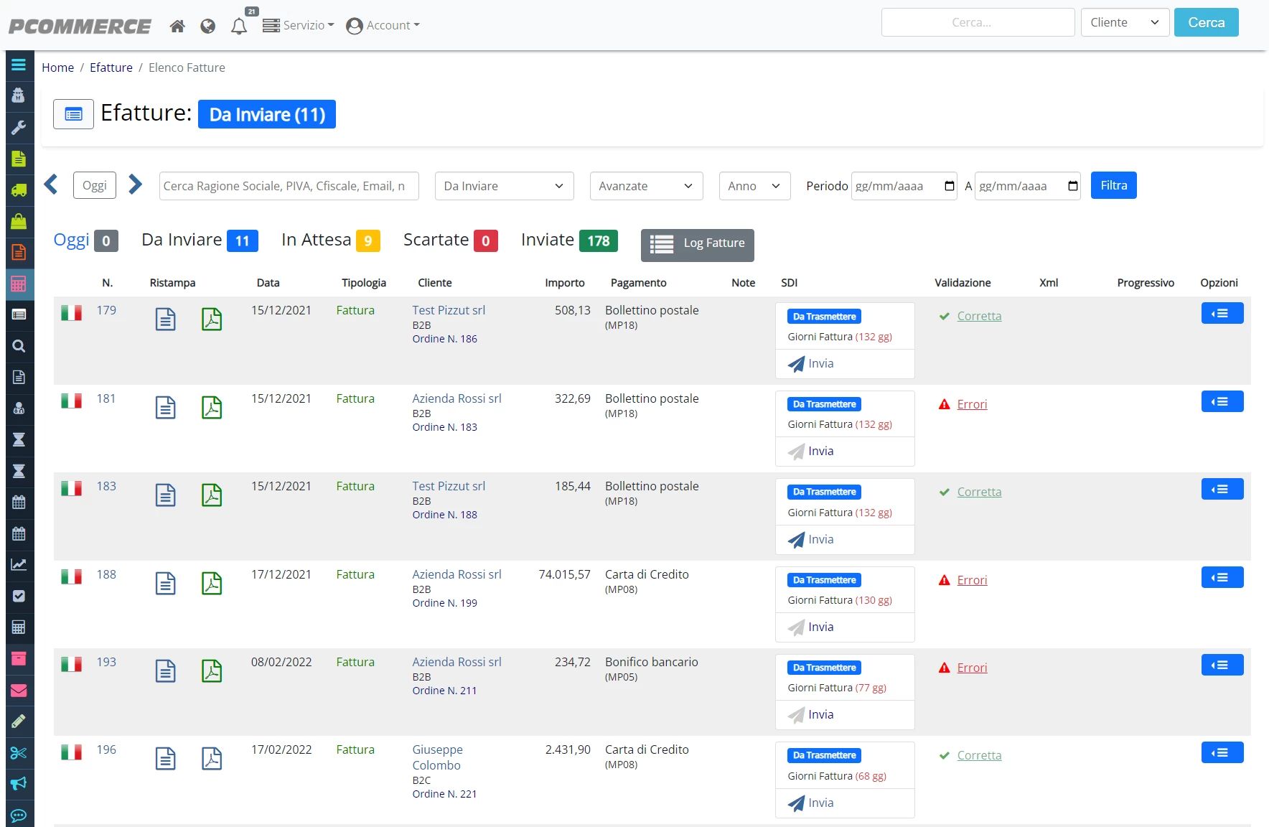Viewport: 1269px width, 827px height.
Task: Open the Avanzate filter dropdown
Action: (x=646, y=186)
